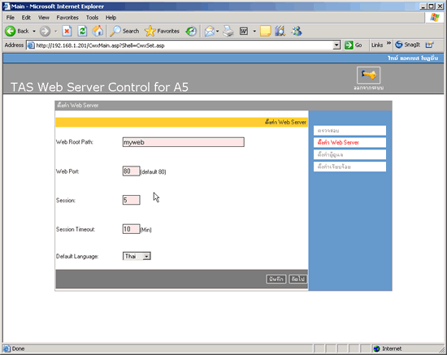
Task: Click the 'Default Language:' label
Action: tap(77, 257)
